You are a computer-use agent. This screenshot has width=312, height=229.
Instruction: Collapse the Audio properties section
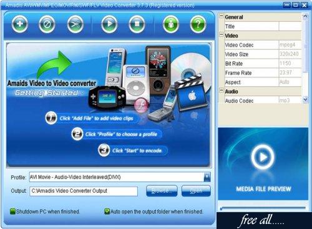222,90
